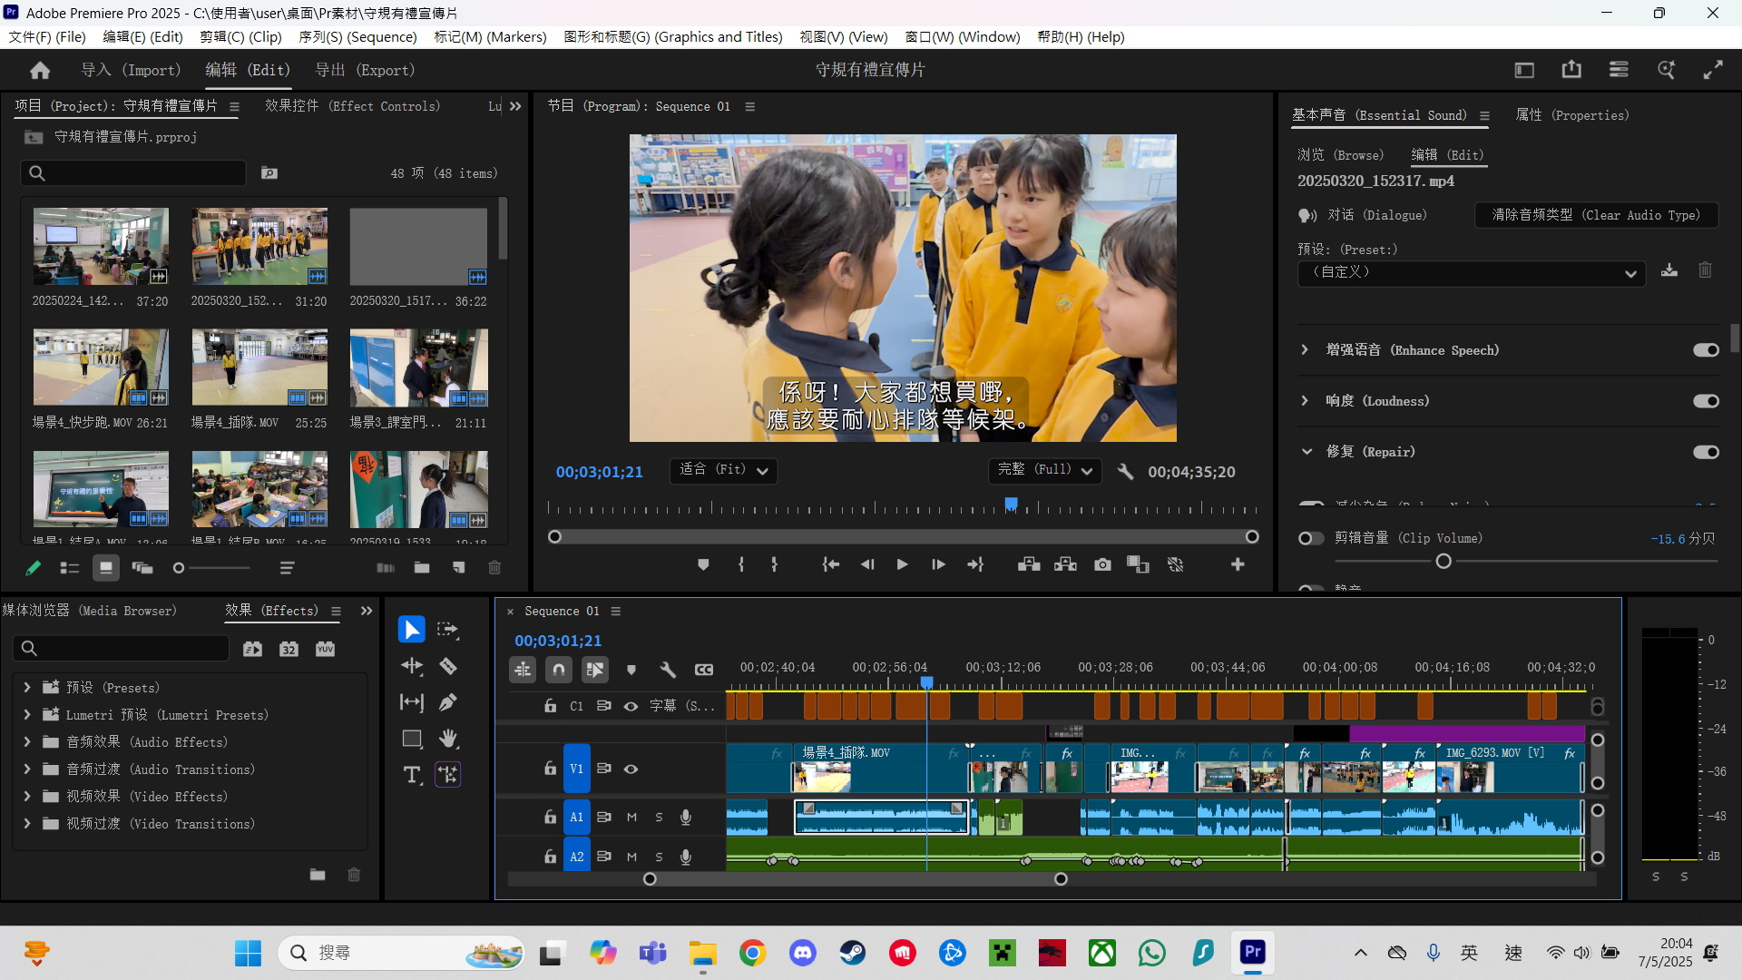1742x980 pixels.
Task: Switch Project panel to list view
Action: point(70,568)
